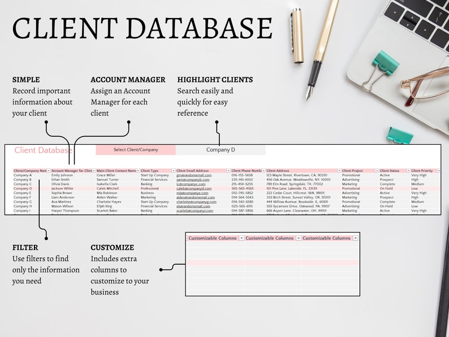Open the Account Manager for Client filter arrow
This screenshot has width=449, height=337.
pyautogui.click(x=94, y=171)
